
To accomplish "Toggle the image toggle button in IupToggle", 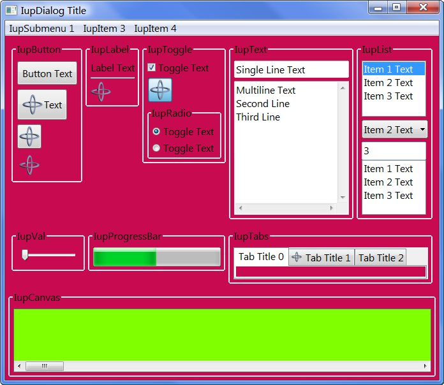I will (x=160, y=90).
